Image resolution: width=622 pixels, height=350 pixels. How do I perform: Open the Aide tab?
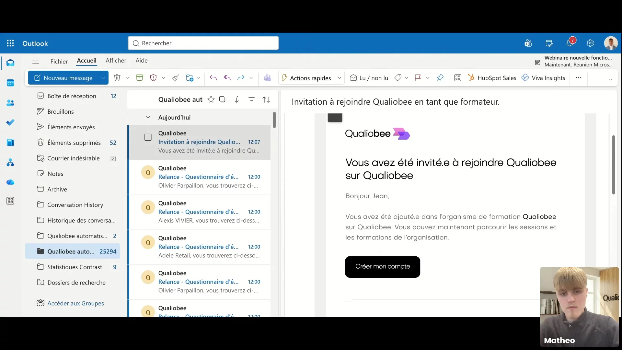tap(142, 61)
